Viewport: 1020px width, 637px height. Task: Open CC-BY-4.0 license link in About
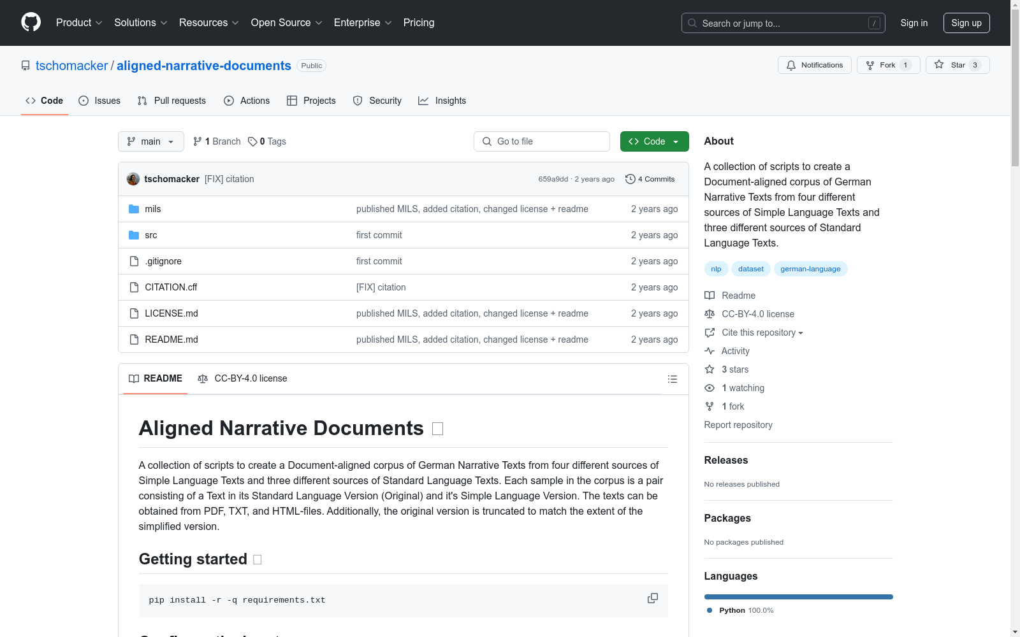pyautogui.click(x=750, y=314)
